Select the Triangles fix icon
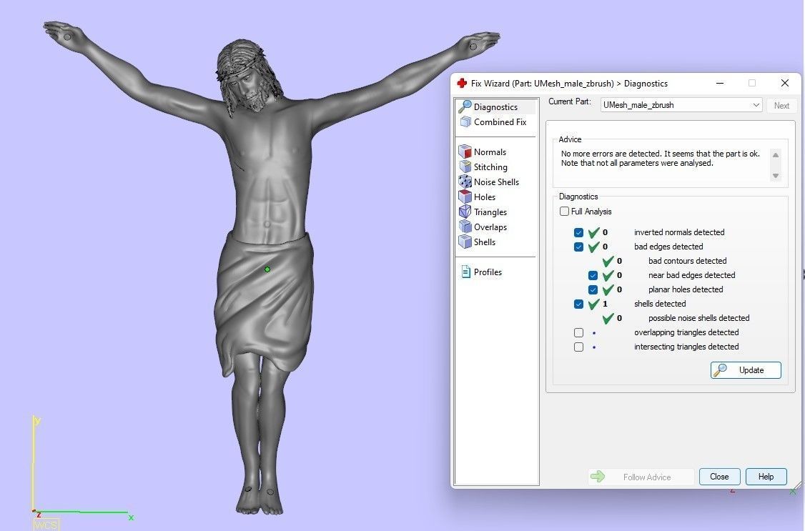The height and width of the screenshot is (531, 805). (x=465, y=212)
